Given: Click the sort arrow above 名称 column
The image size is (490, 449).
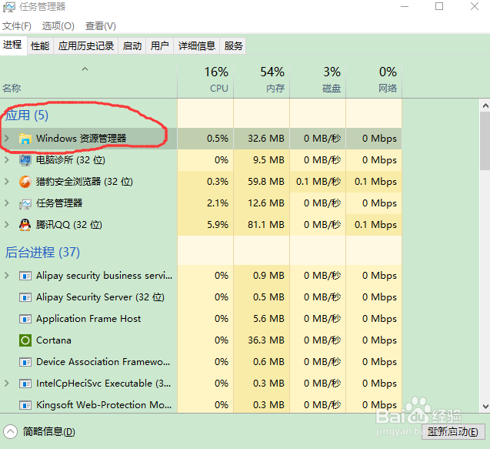Looking at the screenshot, I should coord(85,69).
